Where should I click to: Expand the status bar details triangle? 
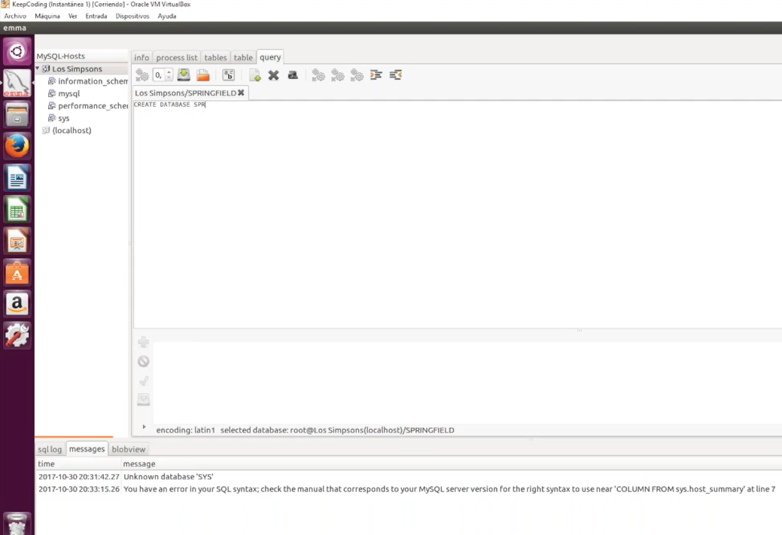click(143, 427)
